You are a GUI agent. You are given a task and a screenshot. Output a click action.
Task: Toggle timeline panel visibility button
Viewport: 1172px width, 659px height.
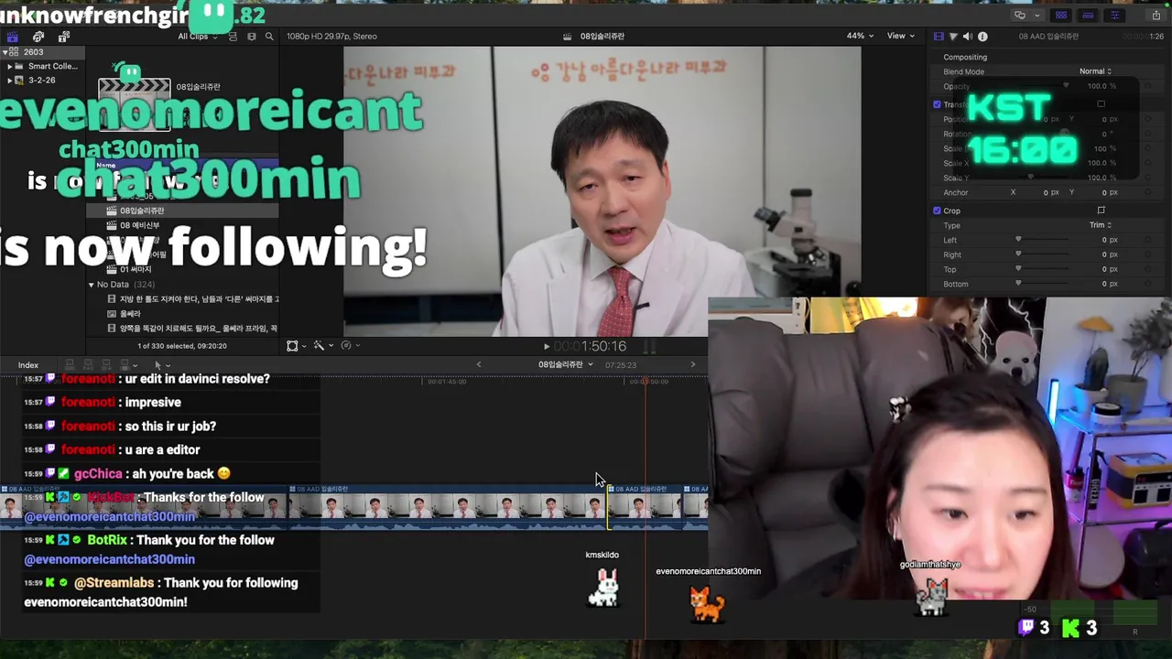(1088, 15)
